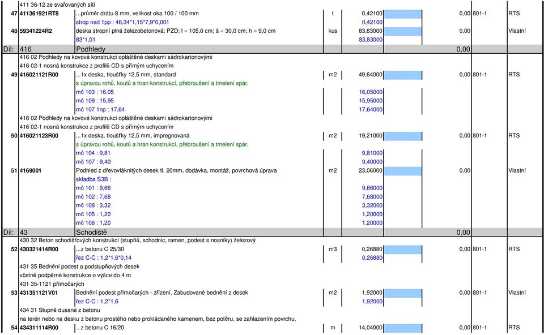544x335 pixels.
Task: Click description '...z betonu C 16/20'
Action: pos(100,328)
